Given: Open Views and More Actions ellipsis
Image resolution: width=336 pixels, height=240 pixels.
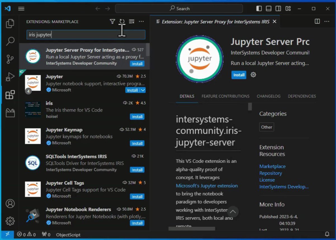Looking at the screenshot, I should click(x=141, y=21).
